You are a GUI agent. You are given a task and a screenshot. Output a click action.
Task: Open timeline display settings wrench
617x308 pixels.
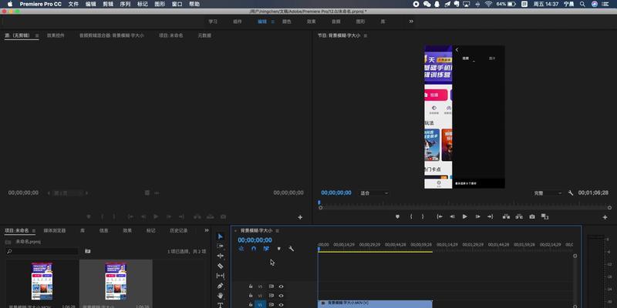coord(292,249)
